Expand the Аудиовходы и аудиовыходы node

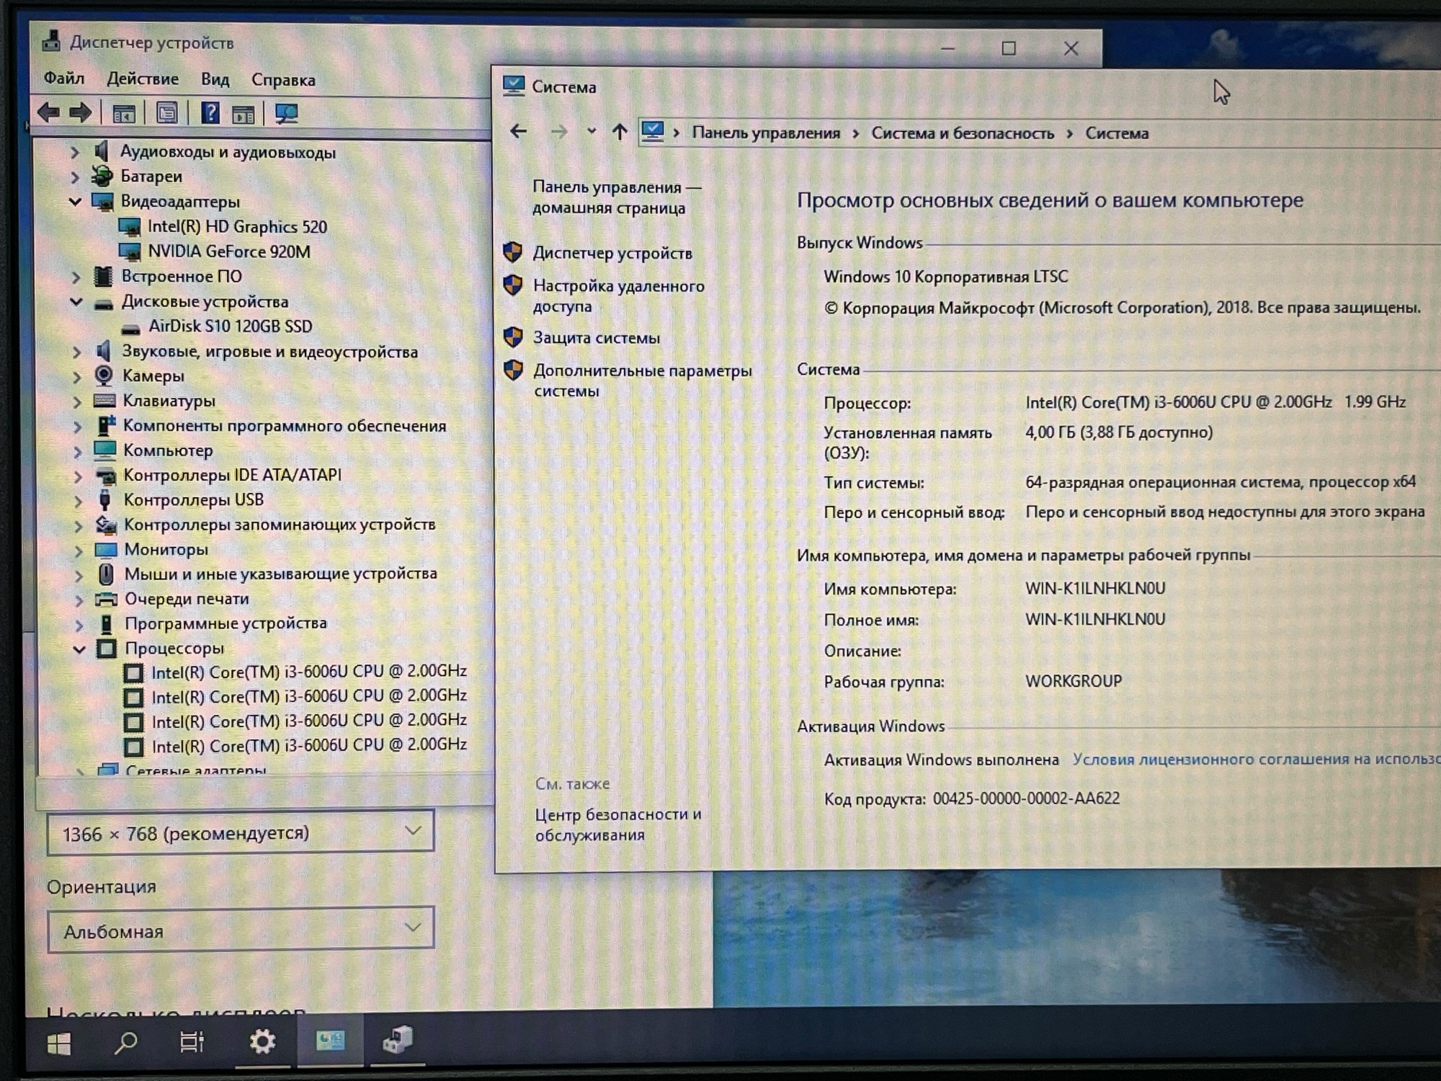tap(74, 152)
